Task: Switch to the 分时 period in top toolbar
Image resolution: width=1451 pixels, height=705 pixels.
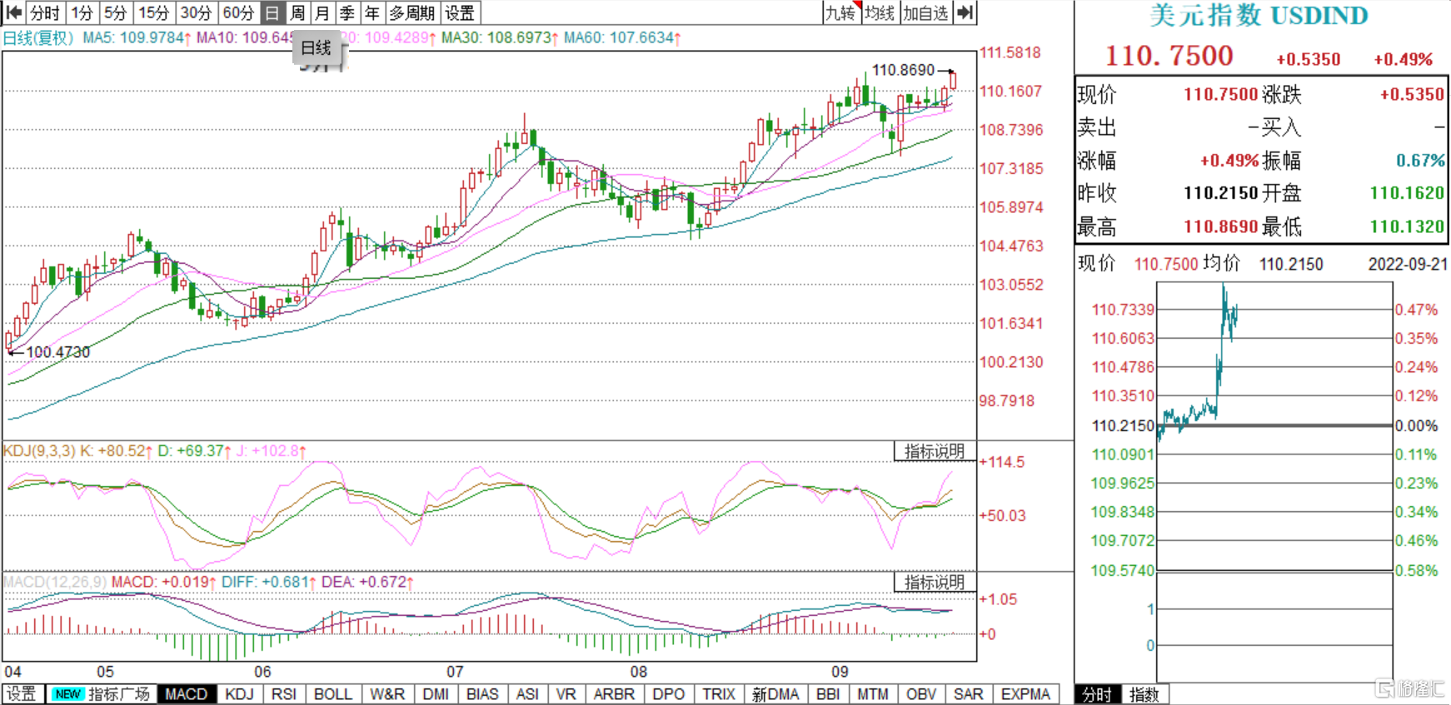Action: pyautogui.click(x=45, y=12)
